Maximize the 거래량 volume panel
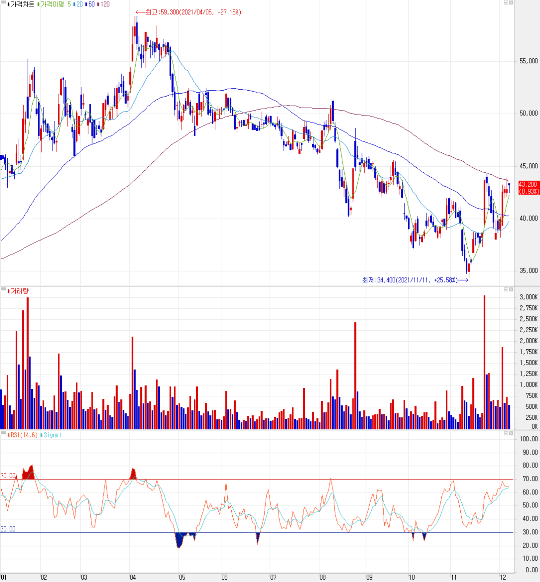The width and height of the screenshot is (540, 582). [506, 290]
